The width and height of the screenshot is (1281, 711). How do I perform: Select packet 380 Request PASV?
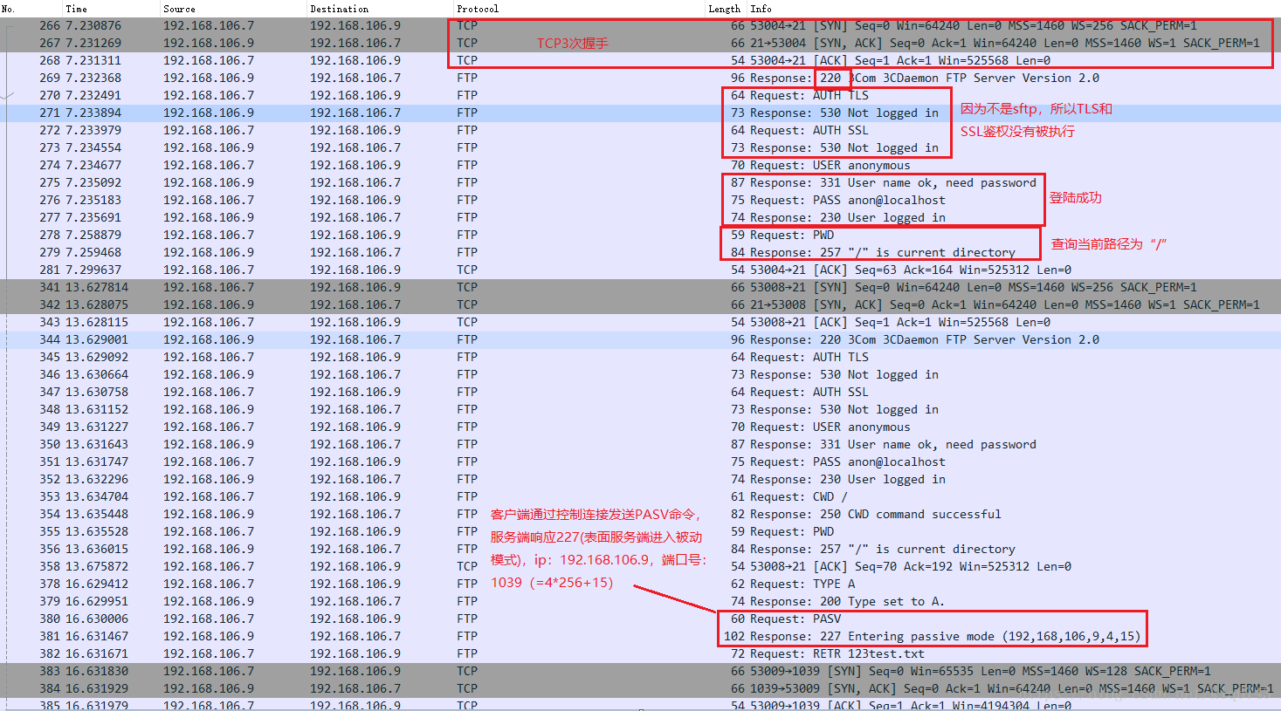point(640,619)
